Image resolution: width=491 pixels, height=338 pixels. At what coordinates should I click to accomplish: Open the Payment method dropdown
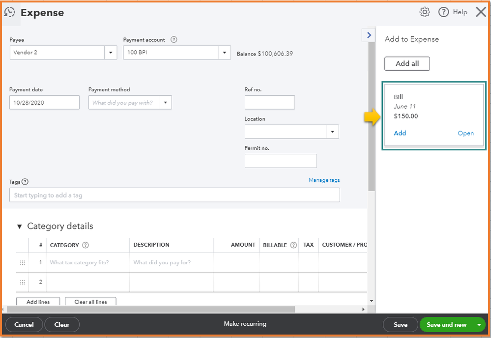point(165,103)
